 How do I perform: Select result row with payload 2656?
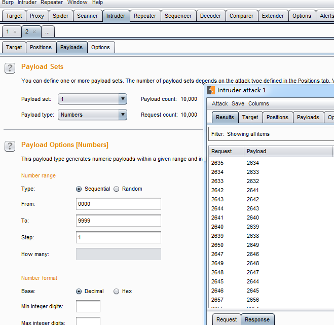271,300
